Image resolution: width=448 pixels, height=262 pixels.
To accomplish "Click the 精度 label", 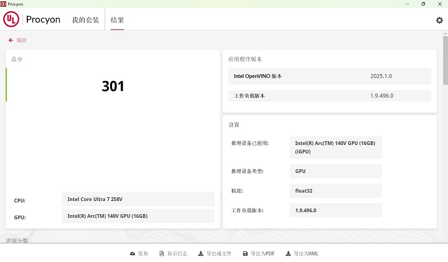I will coord(237,190).
